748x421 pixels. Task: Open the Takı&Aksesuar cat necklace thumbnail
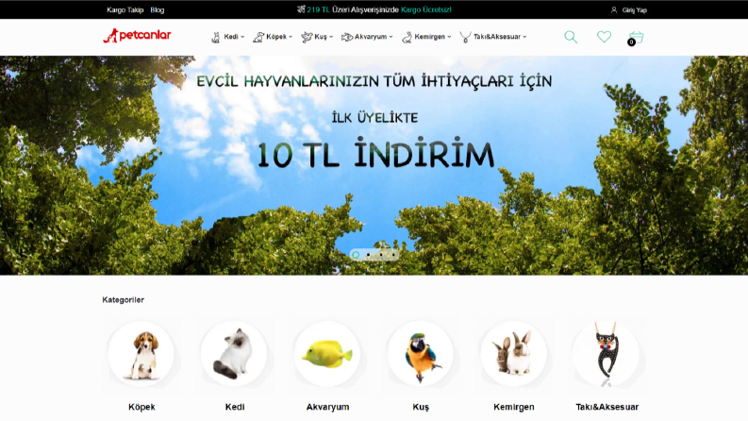[607, 354]
